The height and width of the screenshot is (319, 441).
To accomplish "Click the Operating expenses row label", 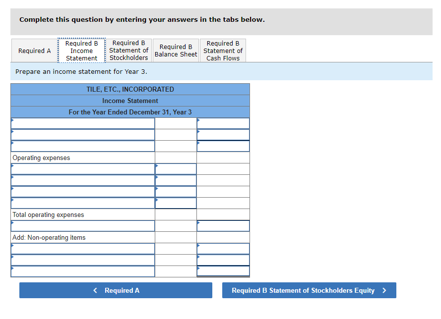I will point(41,158).
